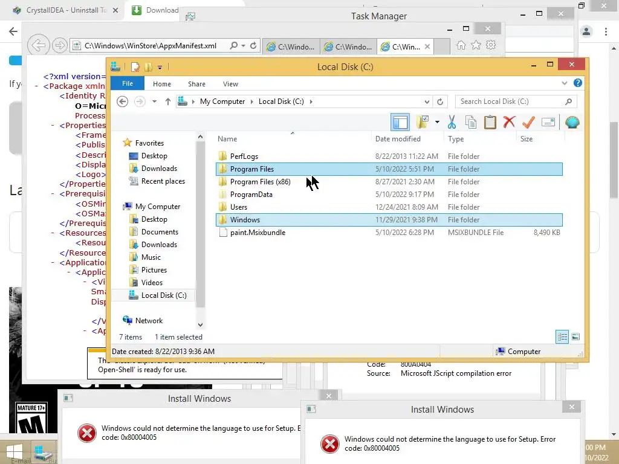Open the View ribbon tab

pos(230,84)
